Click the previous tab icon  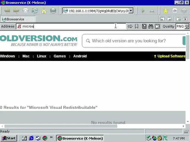pyautogui.click(x=162, y=19)
